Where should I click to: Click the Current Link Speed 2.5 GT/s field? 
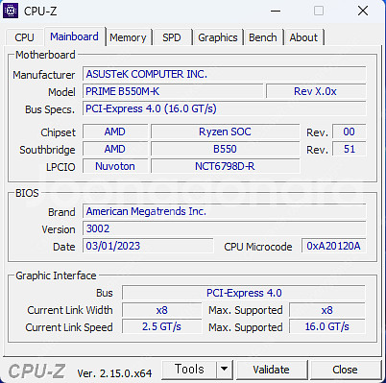click(162, 326)
